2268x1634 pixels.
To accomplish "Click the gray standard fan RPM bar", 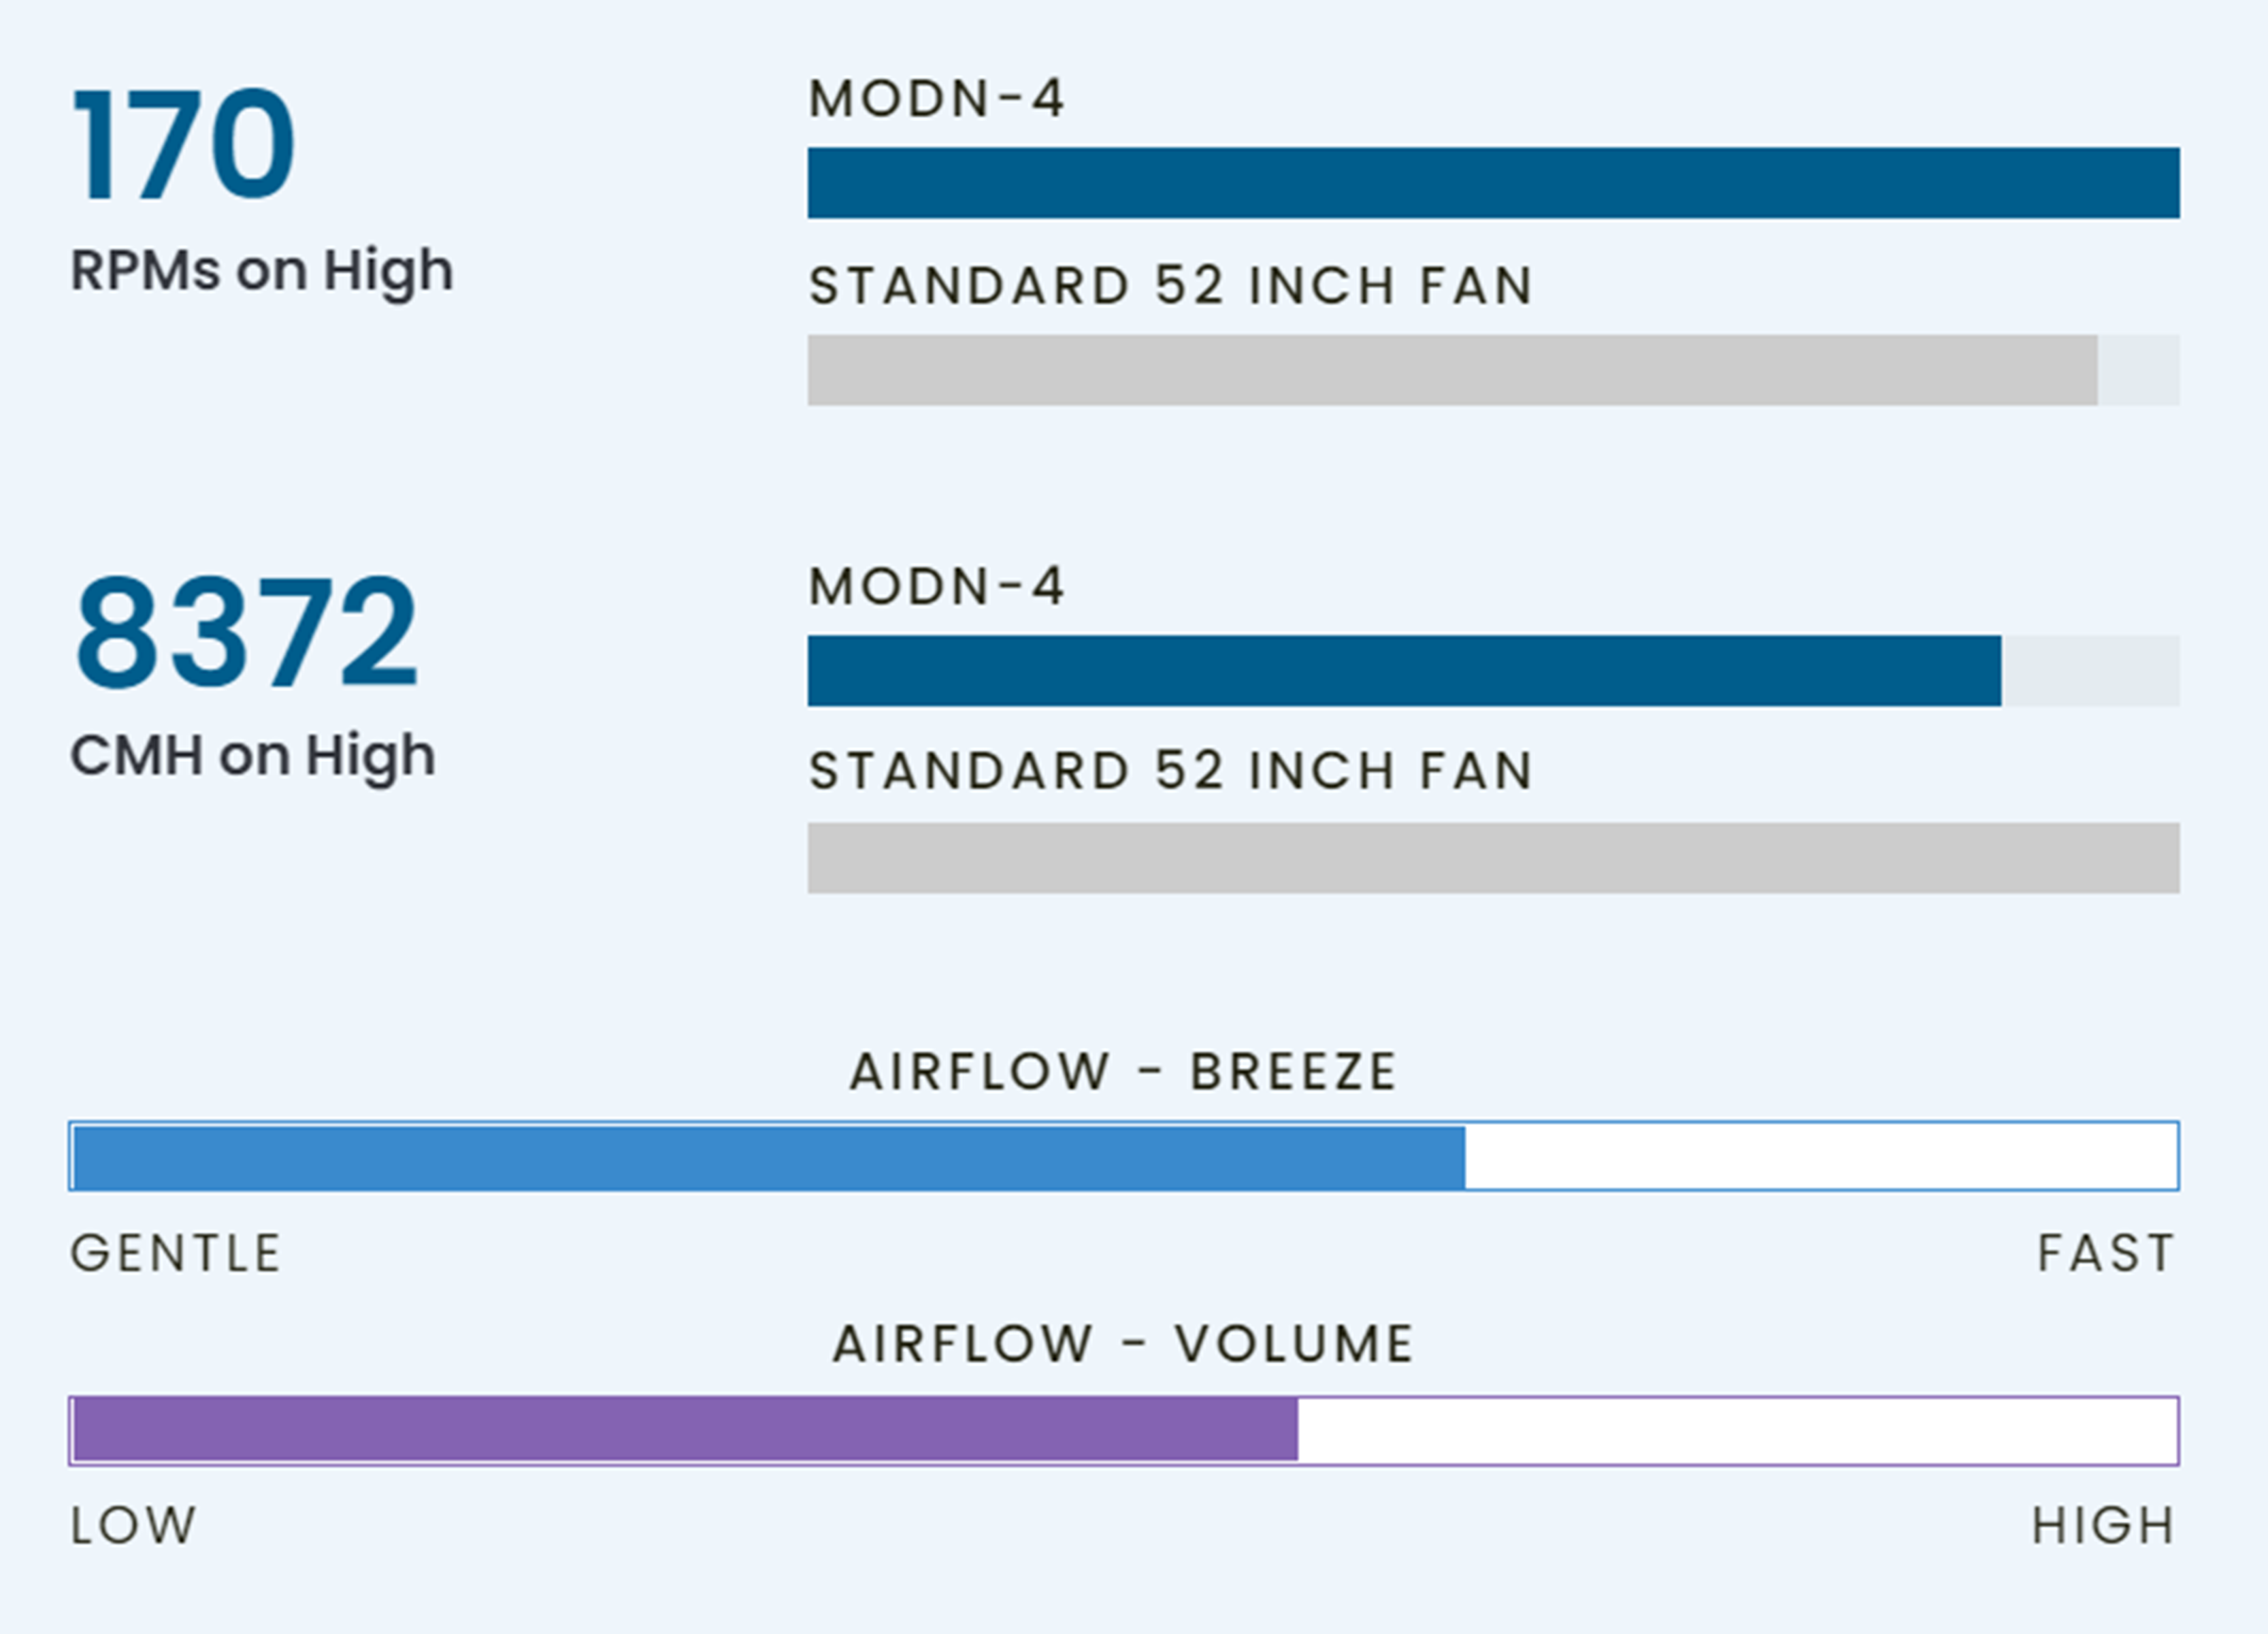I will point(1451,370).
